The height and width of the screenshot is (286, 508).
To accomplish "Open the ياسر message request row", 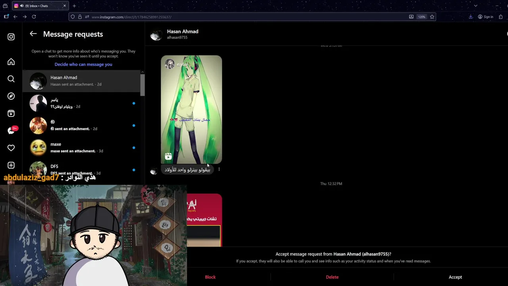I will coord(81,103).
